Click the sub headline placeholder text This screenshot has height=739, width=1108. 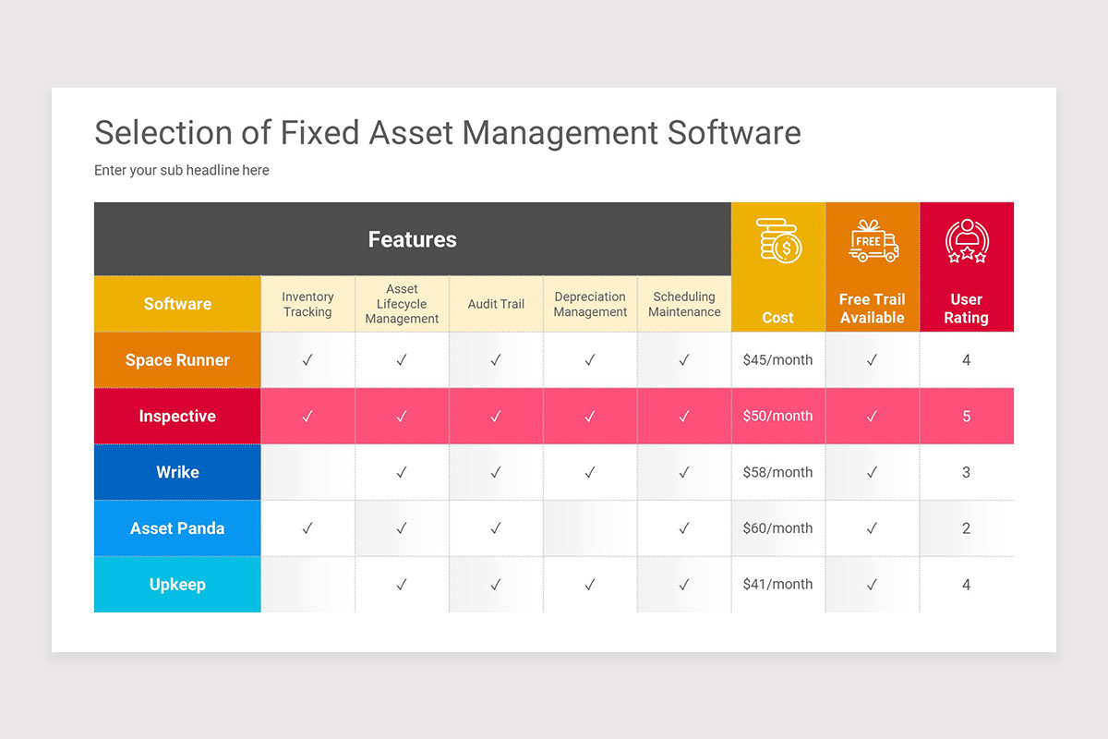[181, 170]
